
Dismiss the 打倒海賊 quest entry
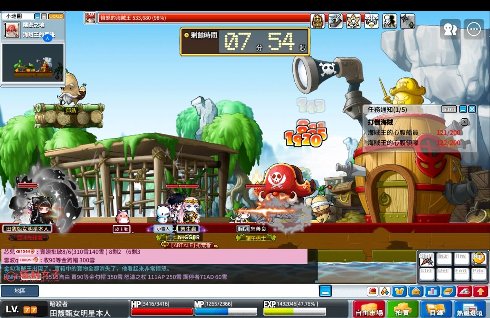click(464, 121)
